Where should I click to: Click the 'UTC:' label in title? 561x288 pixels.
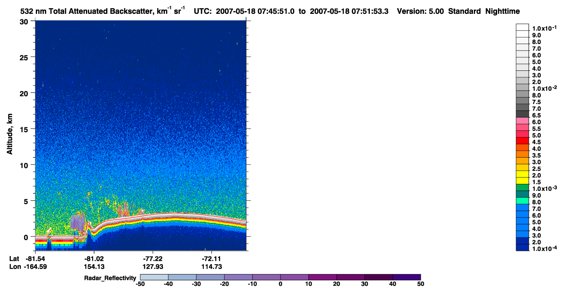[x=203, y=12]
